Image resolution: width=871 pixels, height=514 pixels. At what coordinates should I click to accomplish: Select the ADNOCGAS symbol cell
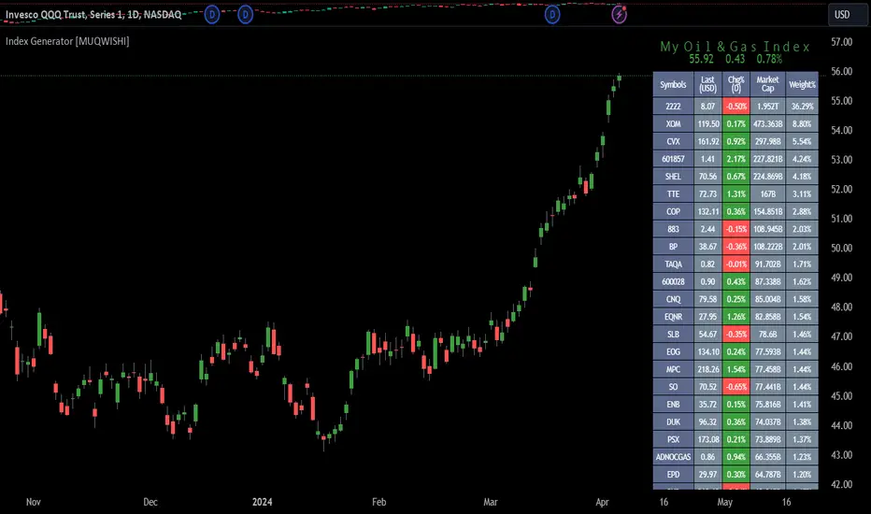[673, 457]
